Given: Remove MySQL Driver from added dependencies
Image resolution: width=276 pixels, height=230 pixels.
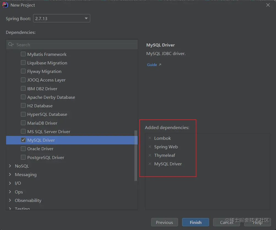Looking at the screenshot, I should click(x=150, y=164).
